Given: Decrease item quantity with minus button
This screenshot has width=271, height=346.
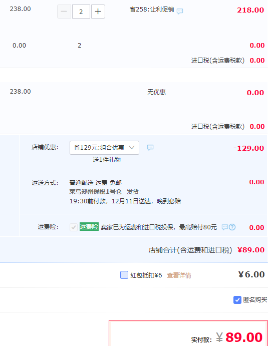Looking at the screenshot, I should pyautogui.click(x=64, y=12).
